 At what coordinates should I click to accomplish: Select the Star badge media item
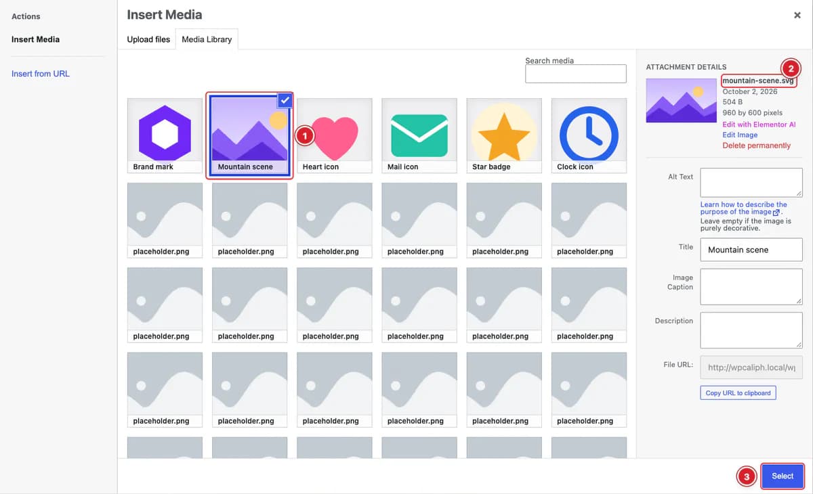[x=504, y=135]
